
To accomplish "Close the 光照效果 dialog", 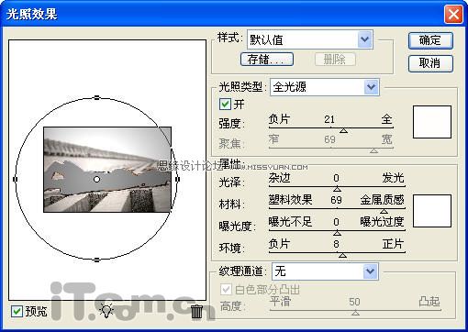I will coord(453,15).
